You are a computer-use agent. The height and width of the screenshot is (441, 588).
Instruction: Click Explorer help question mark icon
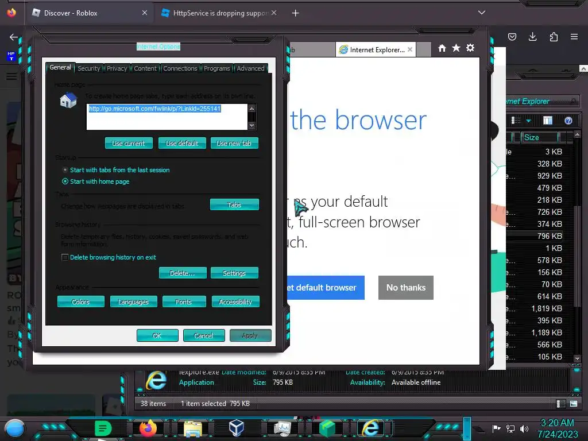pyautogui.click(x=568, y=121)
